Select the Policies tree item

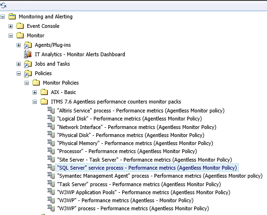(x=43, y=73)
